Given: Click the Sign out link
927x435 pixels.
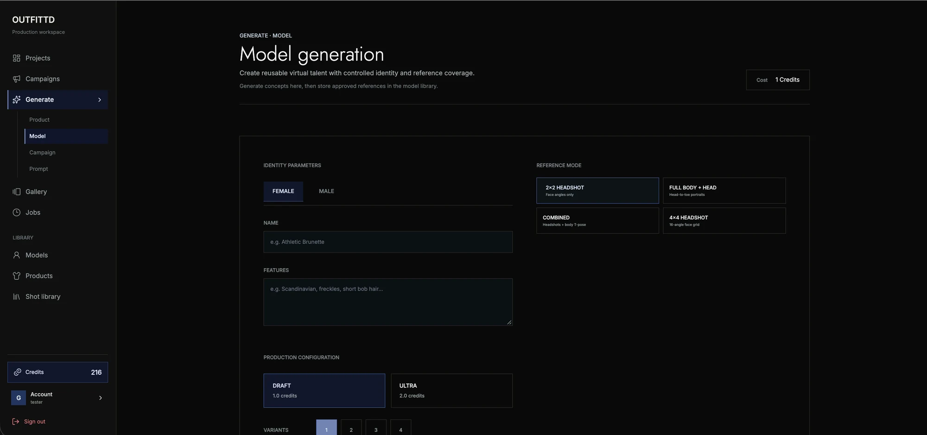Looking at the screenshot, I should [x=29, y=422].
